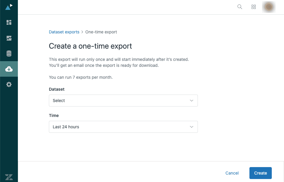Click the chevron on the Dataset selector
284x182 pixels.
(x=192, y=101)
